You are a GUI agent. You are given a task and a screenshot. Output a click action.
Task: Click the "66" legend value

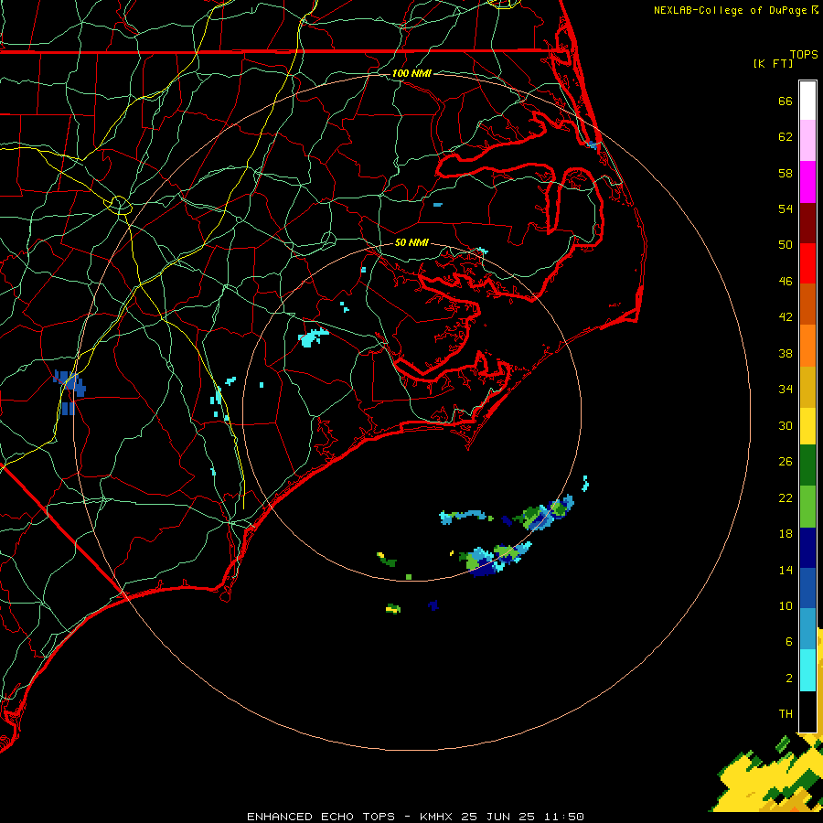click(786, 102)
